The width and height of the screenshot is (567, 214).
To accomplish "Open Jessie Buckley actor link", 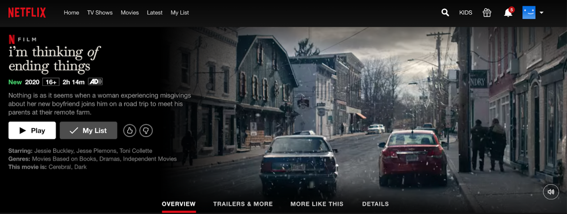I will (54, 151).
